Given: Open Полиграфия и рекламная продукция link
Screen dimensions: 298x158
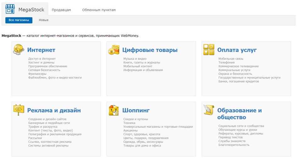Looking at the screenshot, I should click(x=55, y=134).
